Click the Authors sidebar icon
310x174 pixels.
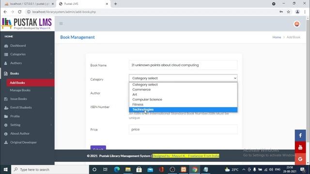click(x=6, y=63)
